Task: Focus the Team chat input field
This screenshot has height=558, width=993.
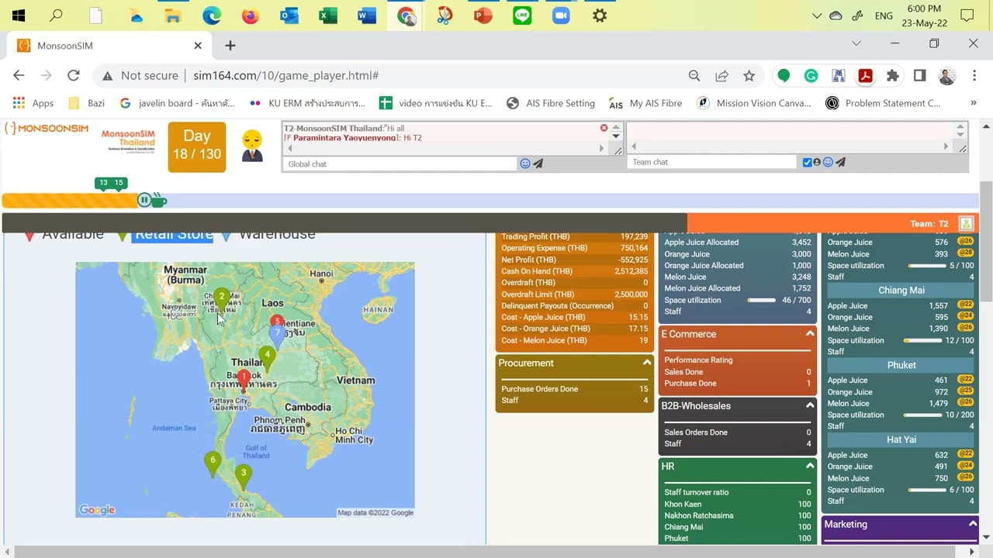Action: tap(712, 162)
